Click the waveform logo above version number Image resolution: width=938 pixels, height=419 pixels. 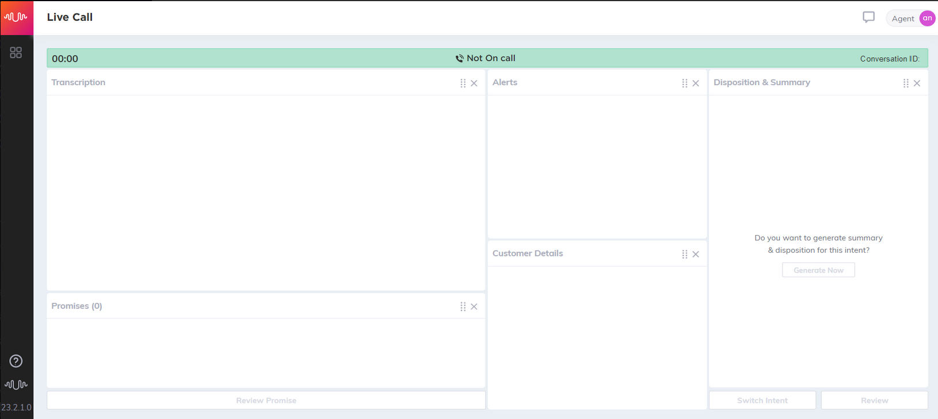[16, 385]
